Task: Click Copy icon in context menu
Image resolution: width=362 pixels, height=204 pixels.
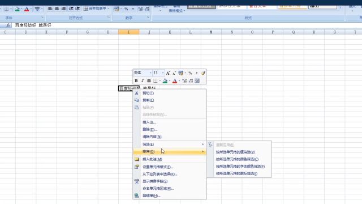Action: point(137,100)
